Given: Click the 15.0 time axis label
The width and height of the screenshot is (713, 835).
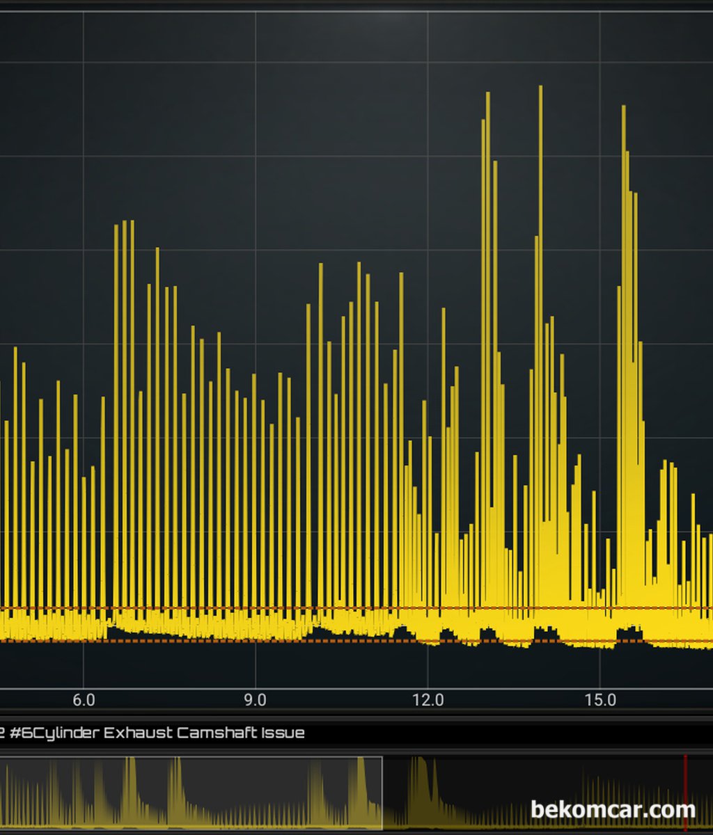Looking at the screenshot, I should pyautogui.click(x=600, y=700).
